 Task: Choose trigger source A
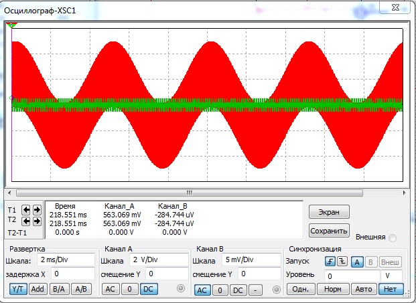pos(357,262)
